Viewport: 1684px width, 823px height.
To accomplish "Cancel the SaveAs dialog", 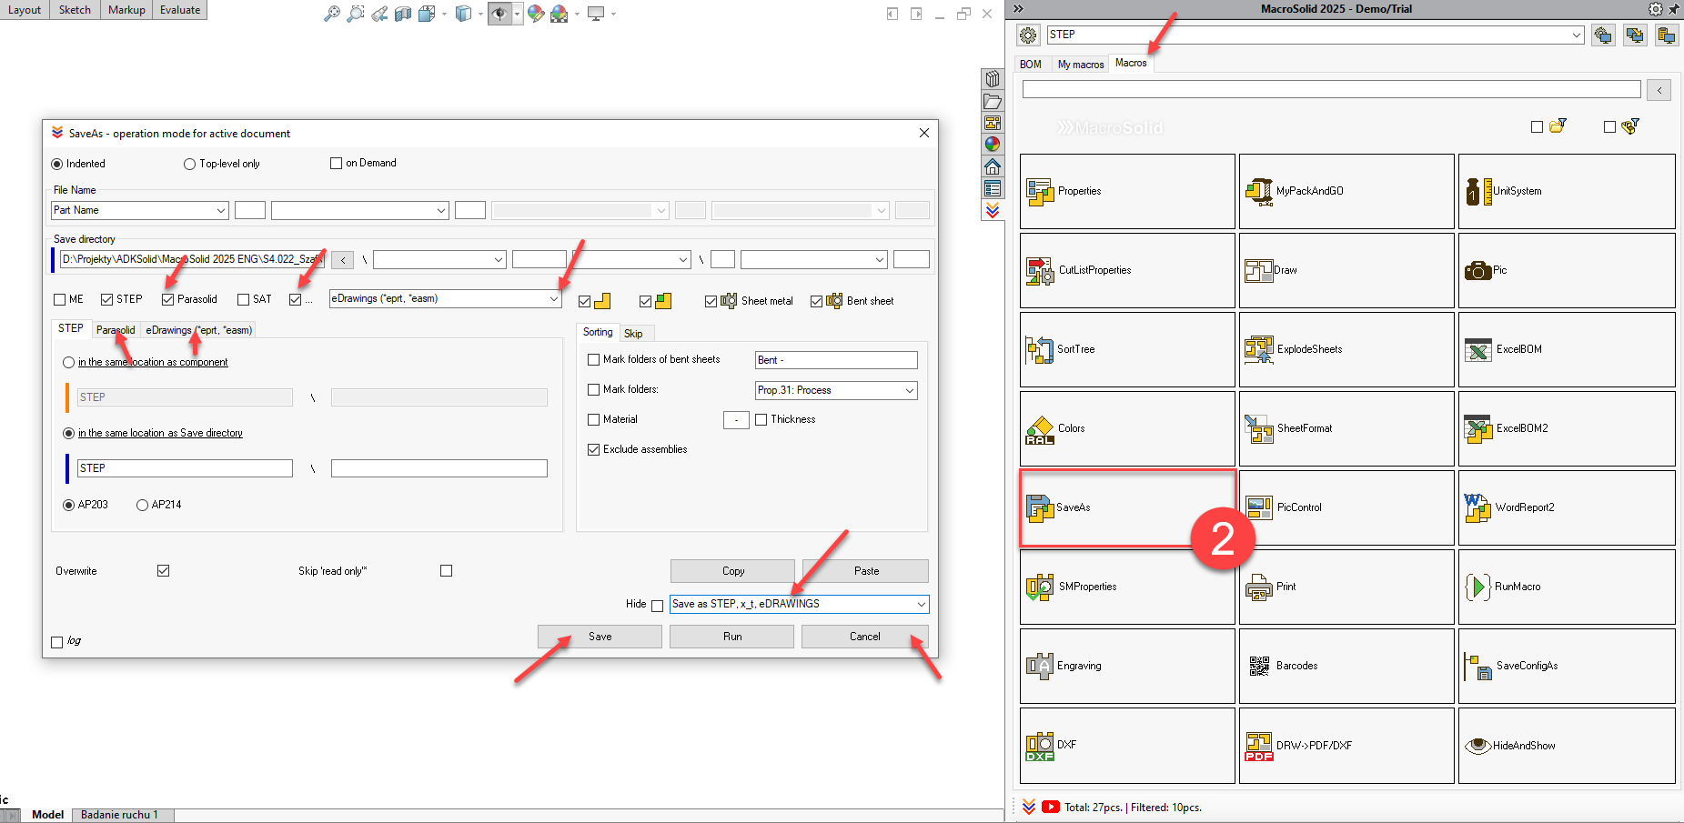I will [864, 637].
